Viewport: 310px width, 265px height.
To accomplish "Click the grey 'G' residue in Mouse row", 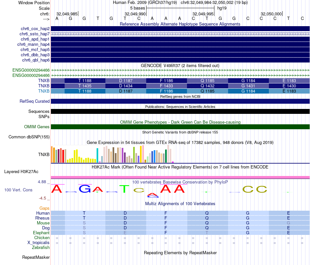I will 288,223.
